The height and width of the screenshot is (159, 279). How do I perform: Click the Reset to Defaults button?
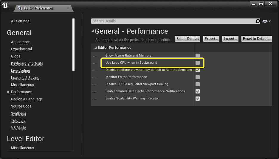pos(256,39)
